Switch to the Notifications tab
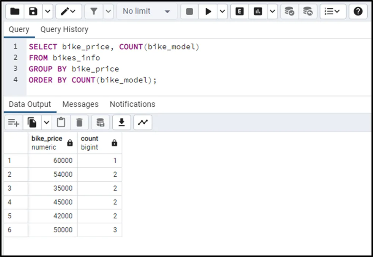This screenshot has width=373, height=257. [x=132, y=104]
